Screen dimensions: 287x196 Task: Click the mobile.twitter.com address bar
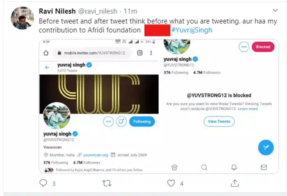tap(92, 53)
